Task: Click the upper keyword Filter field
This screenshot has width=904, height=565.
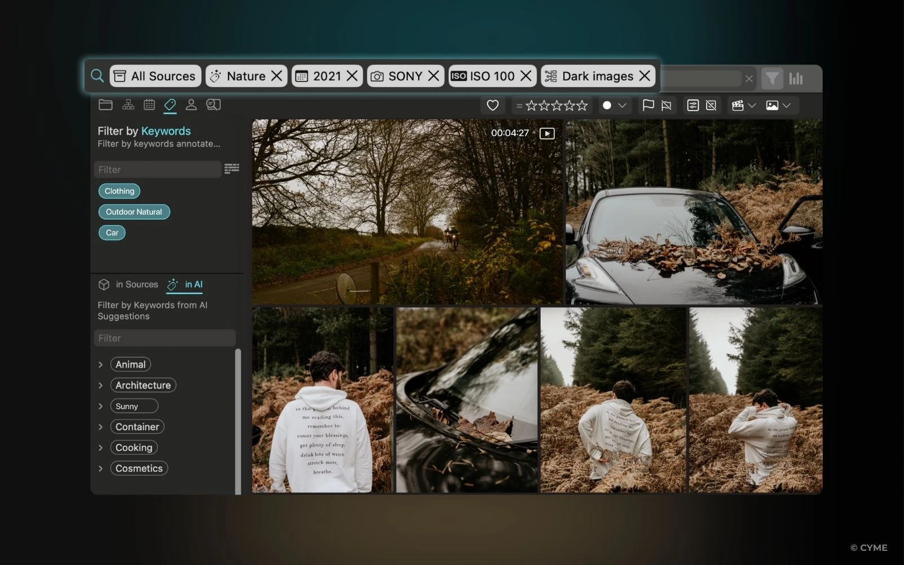Action: (158, 169)
